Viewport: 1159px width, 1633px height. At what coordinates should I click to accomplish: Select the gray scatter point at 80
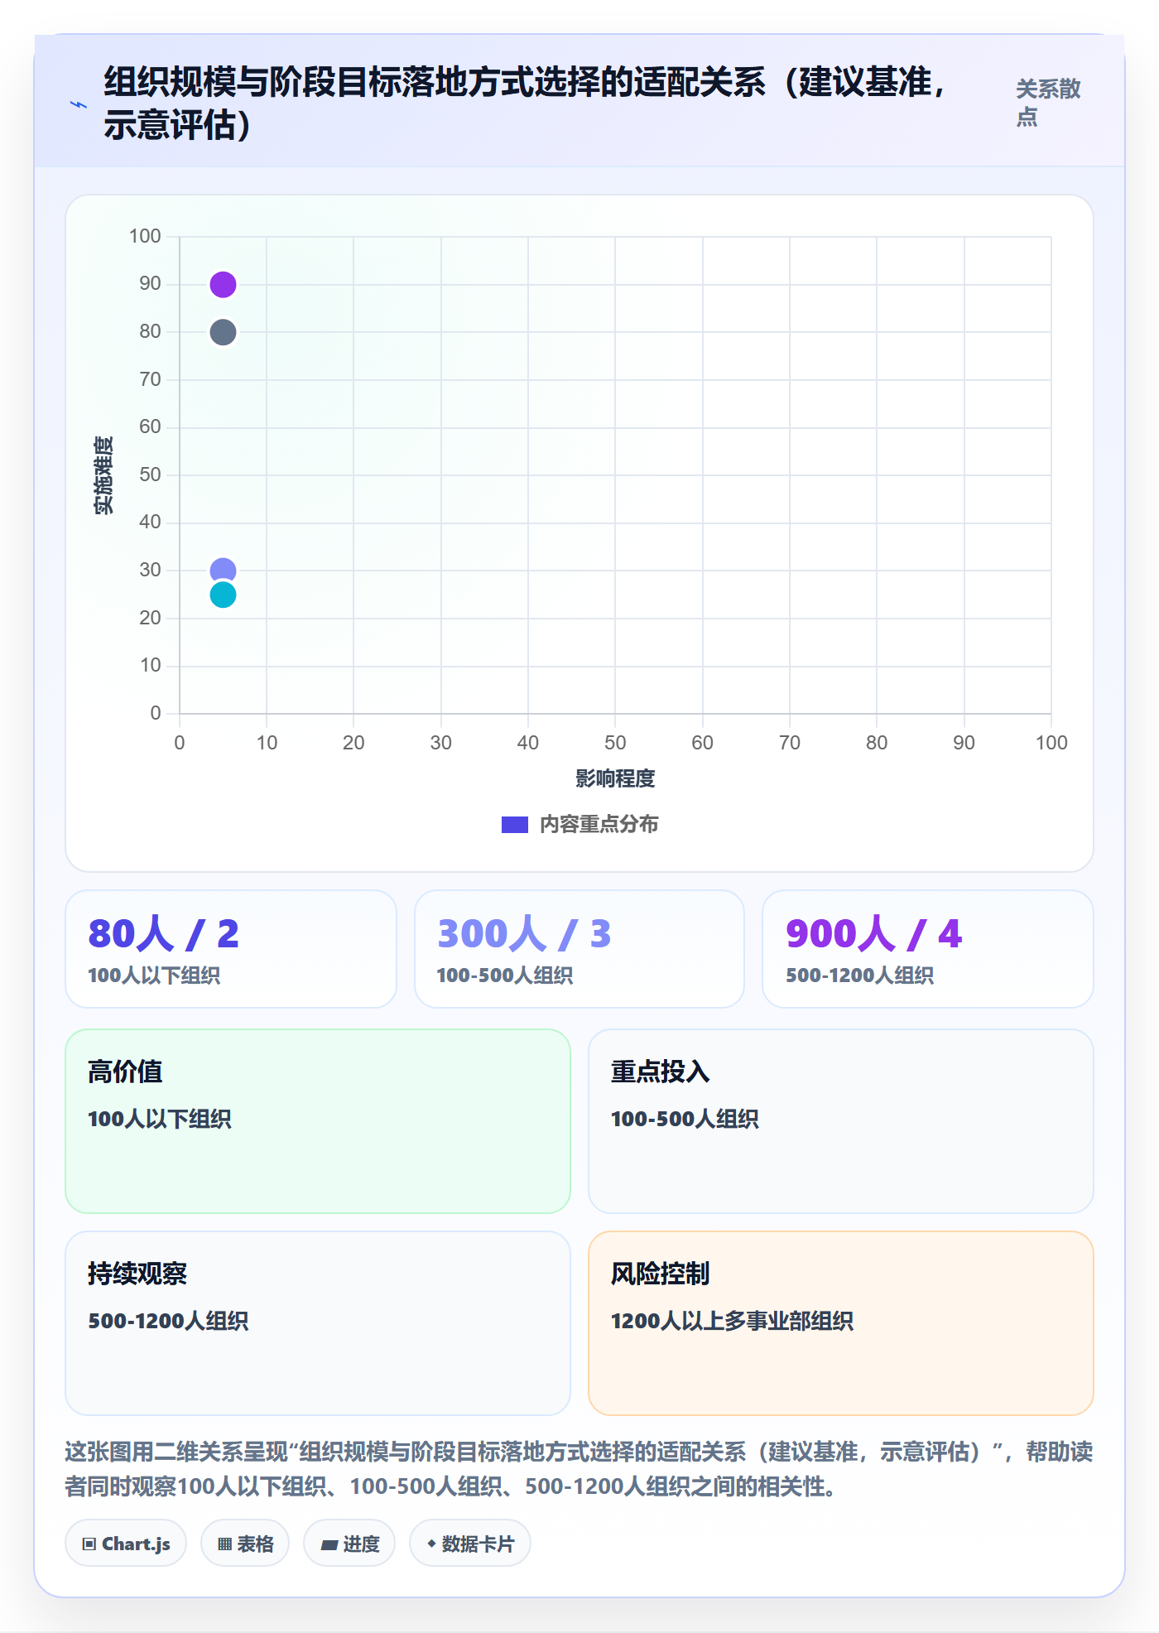coord(223,333)
